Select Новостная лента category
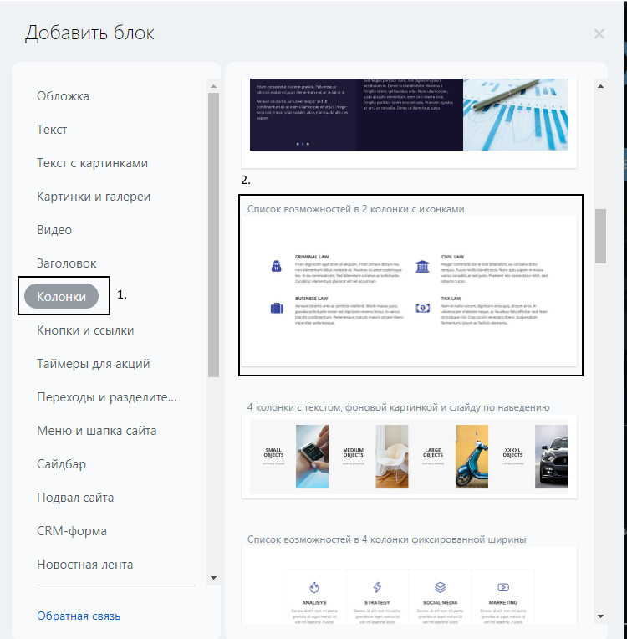Image resolution: width=627 pixels, height=639 pixels. 84,565
